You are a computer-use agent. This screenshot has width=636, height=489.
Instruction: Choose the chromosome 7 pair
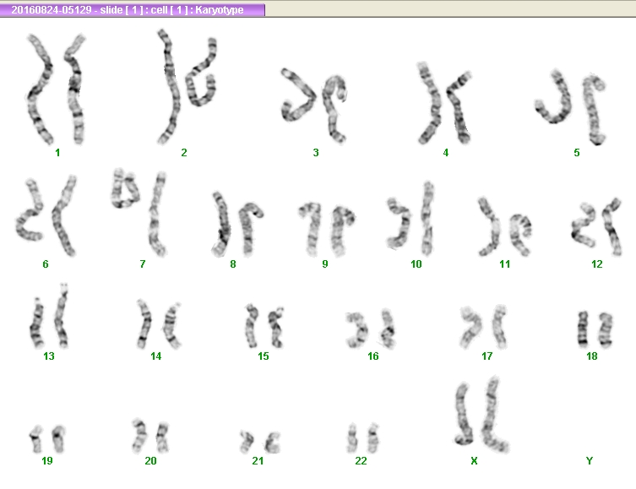[x=139, y=213]
